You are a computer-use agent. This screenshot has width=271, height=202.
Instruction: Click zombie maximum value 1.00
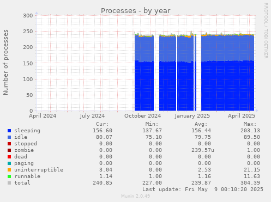click(x=254, y=150)
